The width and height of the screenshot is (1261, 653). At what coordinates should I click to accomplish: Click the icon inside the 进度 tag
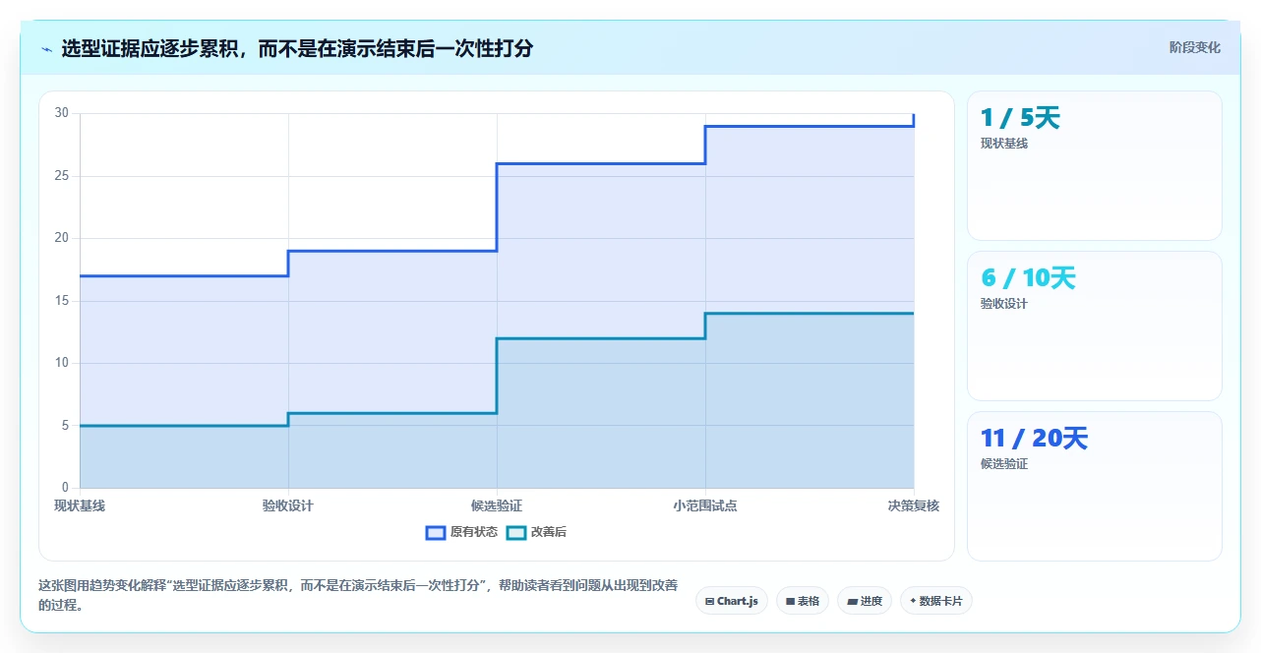coord(852,601)
